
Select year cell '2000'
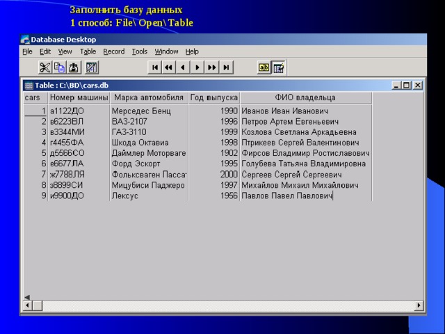click(214, 175)
